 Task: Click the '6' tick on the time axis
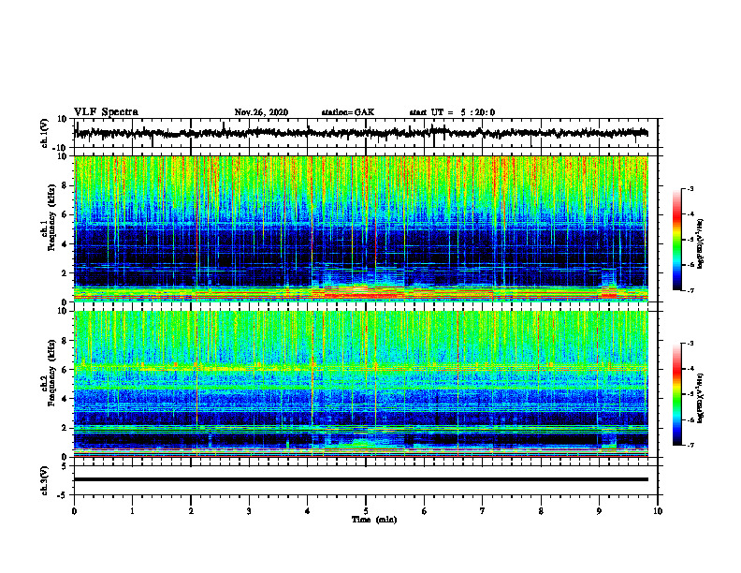[425, 511]
